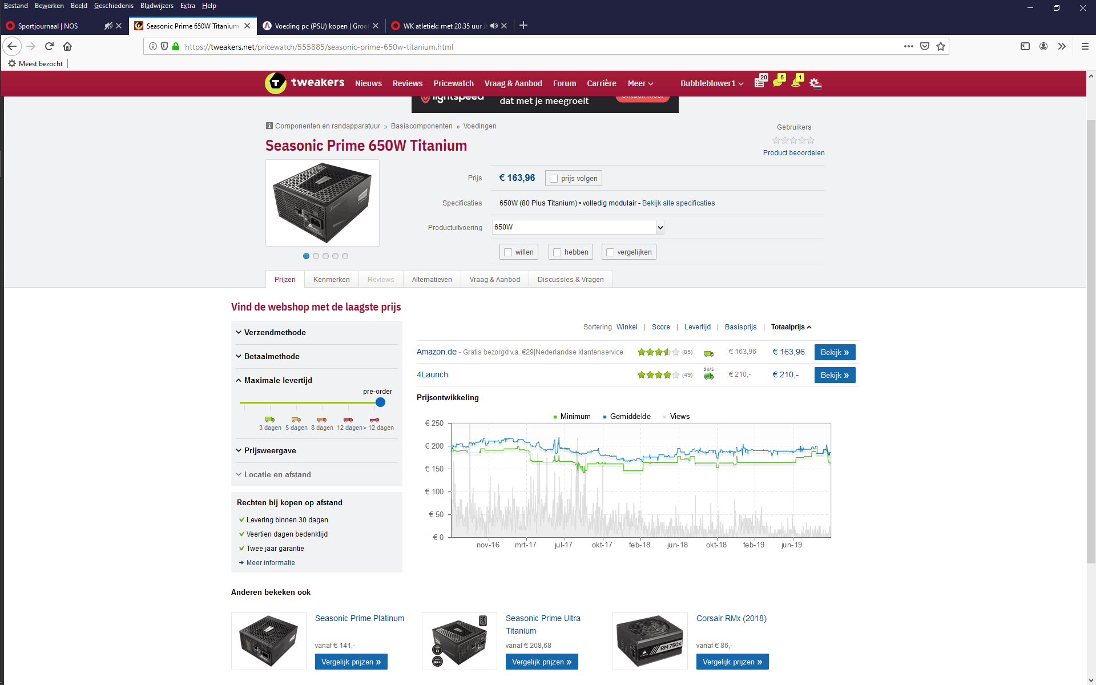The image size is (1096, 685).
Task: Switch to the Kenmerken tab
Action: tap(331, 280)
